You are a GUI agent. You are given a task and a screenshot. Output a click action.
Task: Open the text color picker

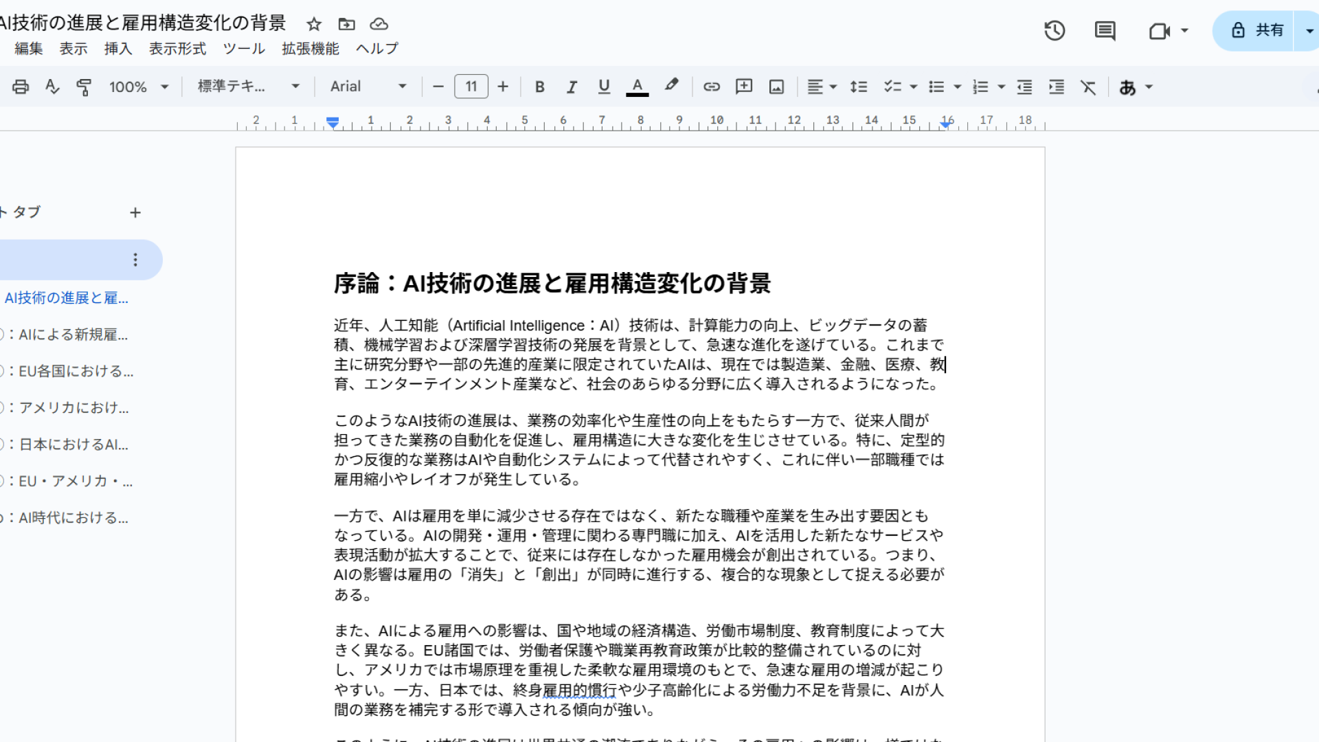[x=637, y=87]
